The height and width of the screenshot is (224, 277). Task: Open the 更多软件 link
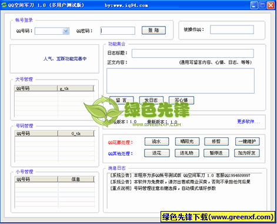coord(248,121)
